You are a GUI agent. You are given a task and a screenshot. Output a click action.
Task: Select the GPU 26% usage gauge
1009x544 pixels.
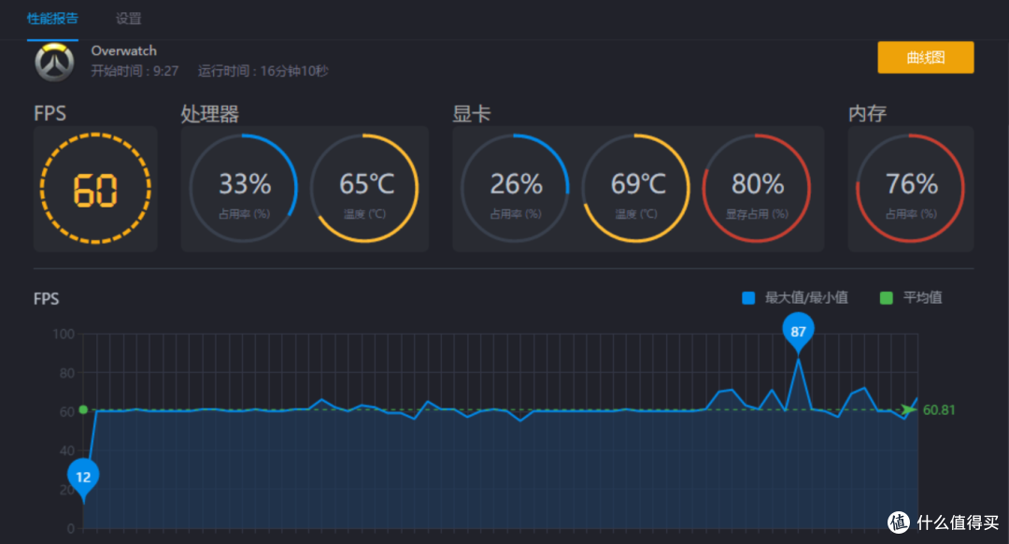pos(515,189)
